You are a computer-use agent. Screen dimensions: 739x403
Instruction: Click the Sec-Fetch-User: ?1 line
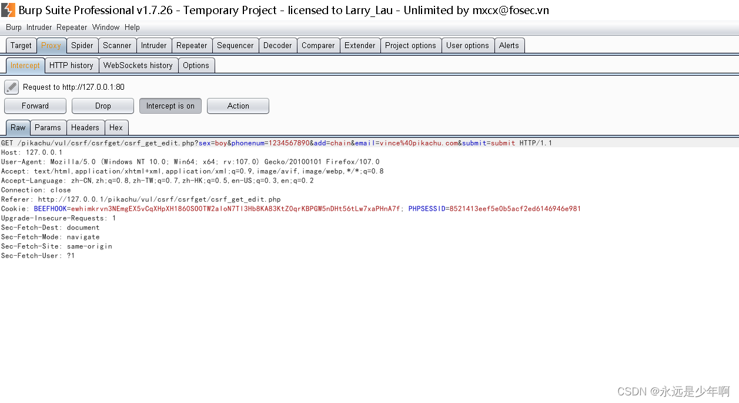coord(38,256)
